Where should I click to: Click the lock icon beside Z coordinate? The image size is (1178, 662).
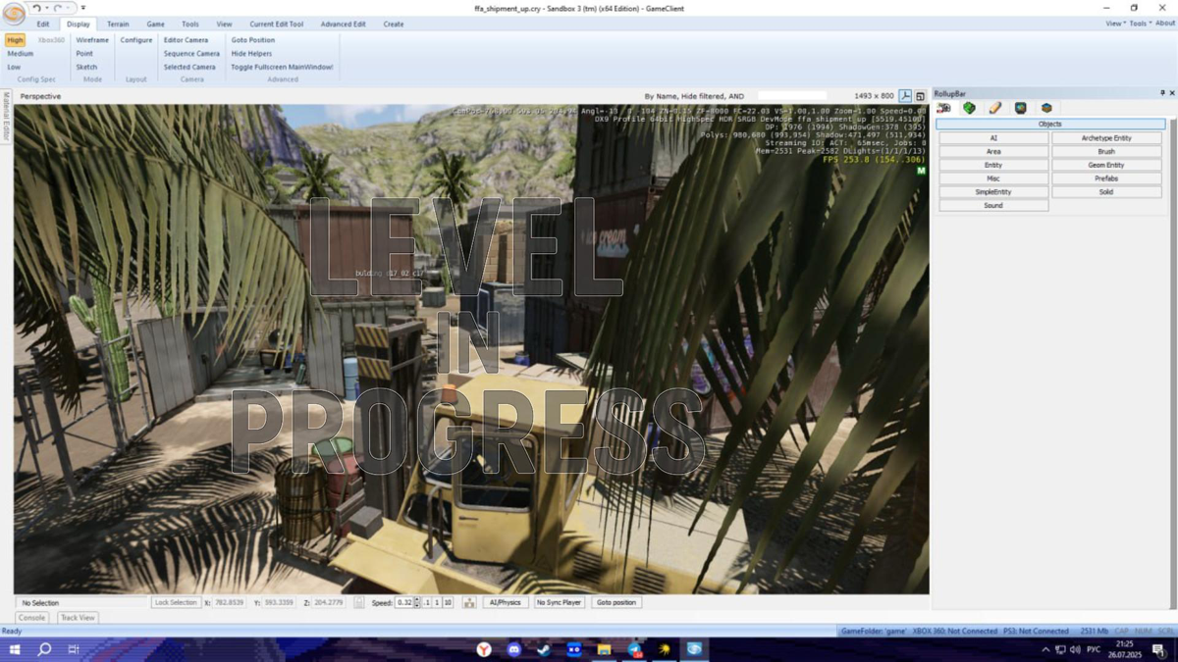[358, 602]
